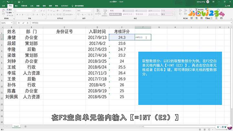
Task: Expand the cell styles gallery
Action: [x=174, y=15]
